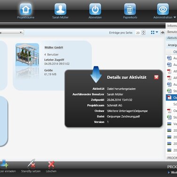177x177 pixels.
Task: Click the StandBy setzen icon
Action: 31,164
